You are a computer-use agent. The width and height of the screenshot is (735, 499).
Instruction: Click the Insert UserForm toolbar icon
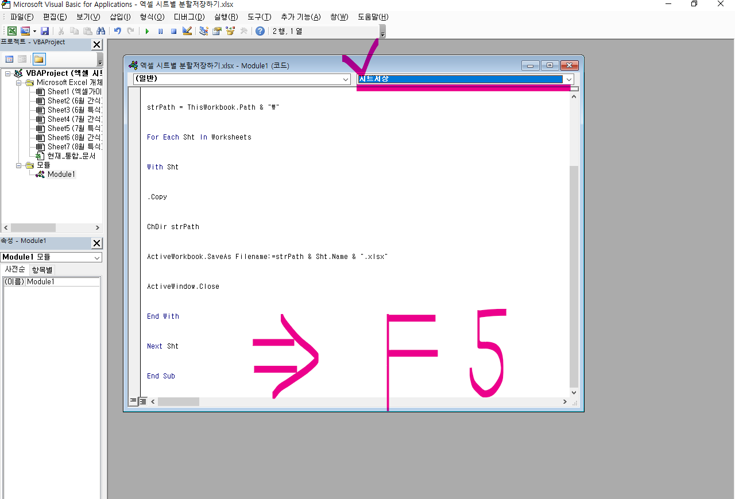click(25, 31)
